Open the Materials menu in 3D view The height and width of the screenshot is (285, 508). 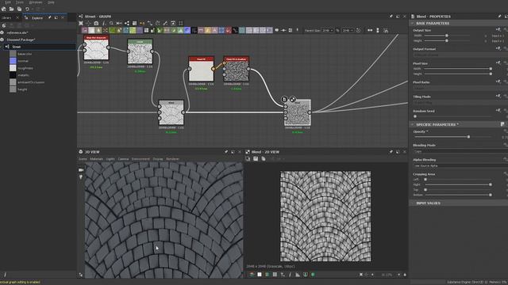click(x=96, y=159)
